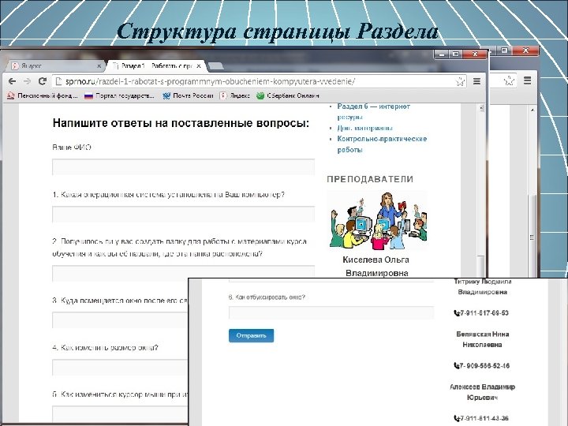Image resolution: width=568 pixels, height=426 pixels.
Task: Open Доп. материалы link
Action: pos(364,128)
